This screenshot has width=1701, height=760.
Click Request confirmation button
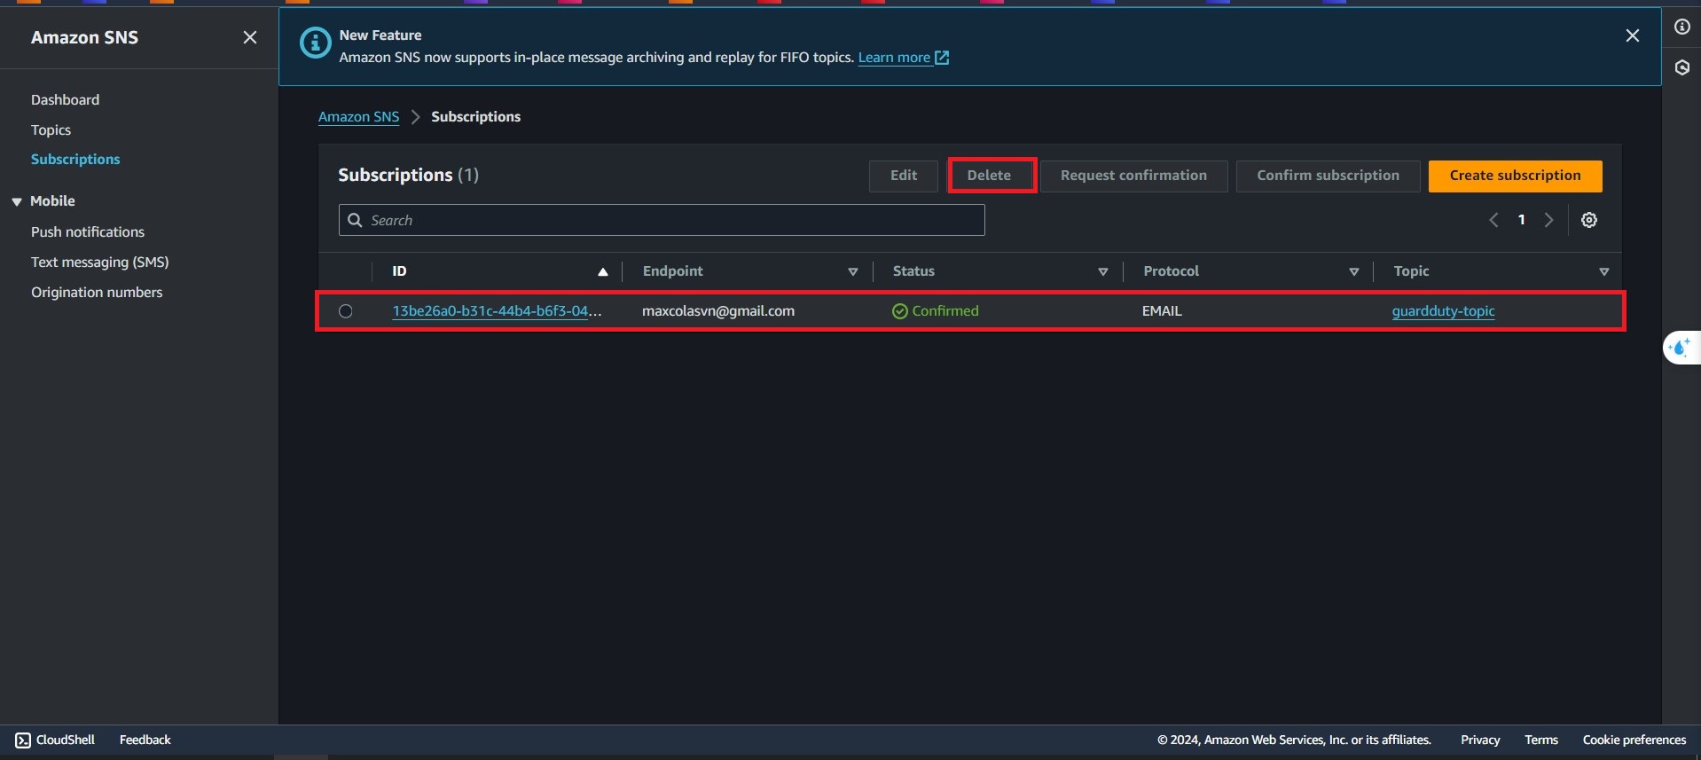click(x=1133, y=176)
